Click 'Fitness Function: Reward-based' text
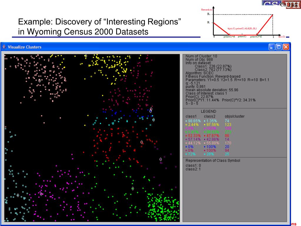 coord(213,76)
